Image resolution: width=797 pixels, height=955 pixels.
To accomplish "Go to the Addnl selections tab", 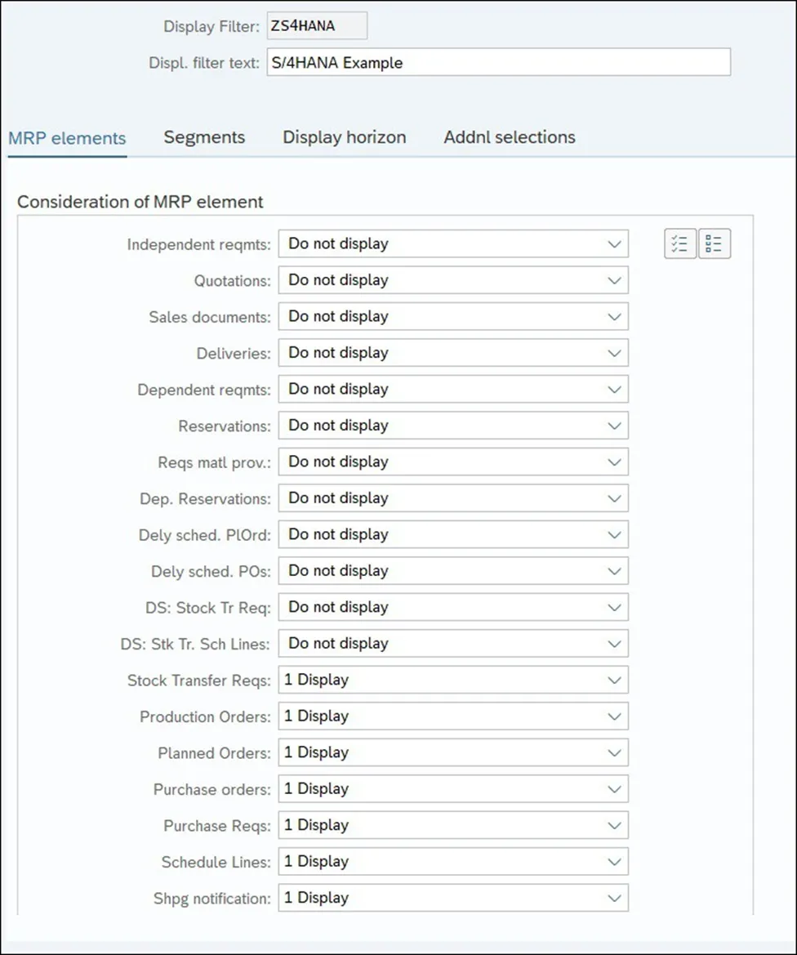I will click(x=510, y=137).
